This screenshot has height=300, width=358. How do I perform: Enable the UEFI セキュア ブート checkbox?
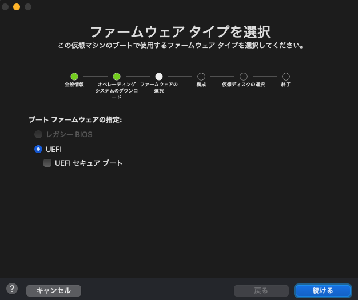[x=48, y=163]
